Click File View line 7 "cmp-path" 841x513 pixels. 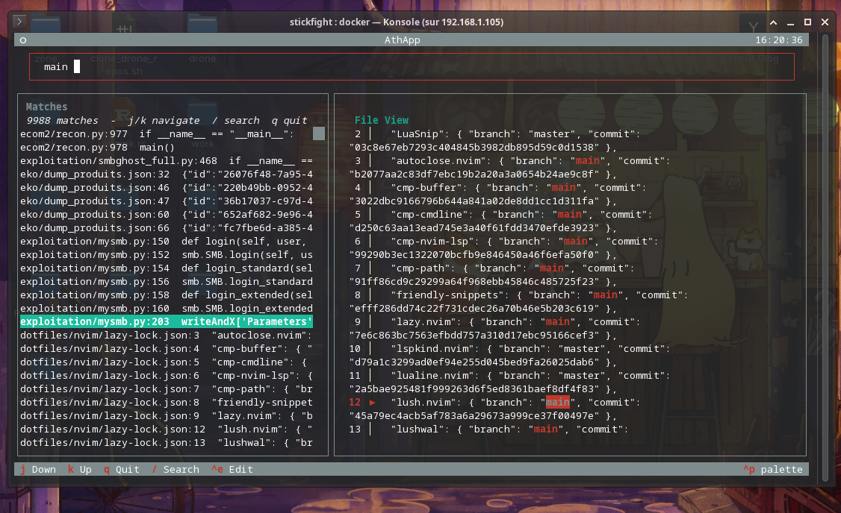point(492,274)
